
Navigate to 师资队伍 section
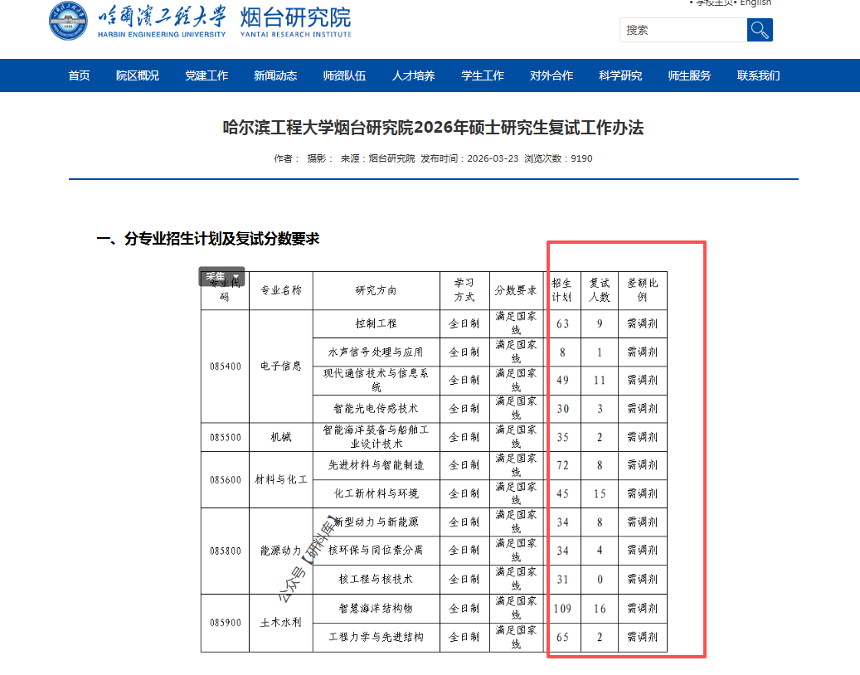[344, 75]
